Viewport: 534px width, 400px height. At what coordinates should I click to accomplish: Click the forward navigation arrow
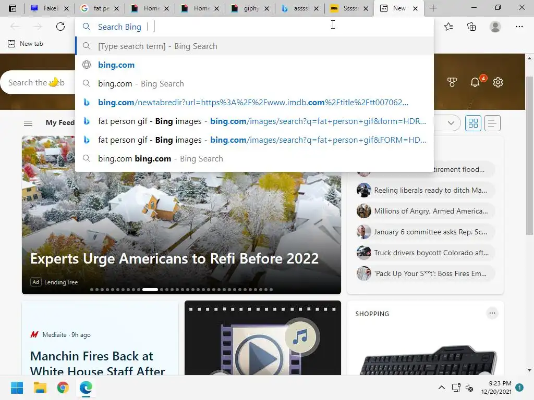[x=38, y=27]
